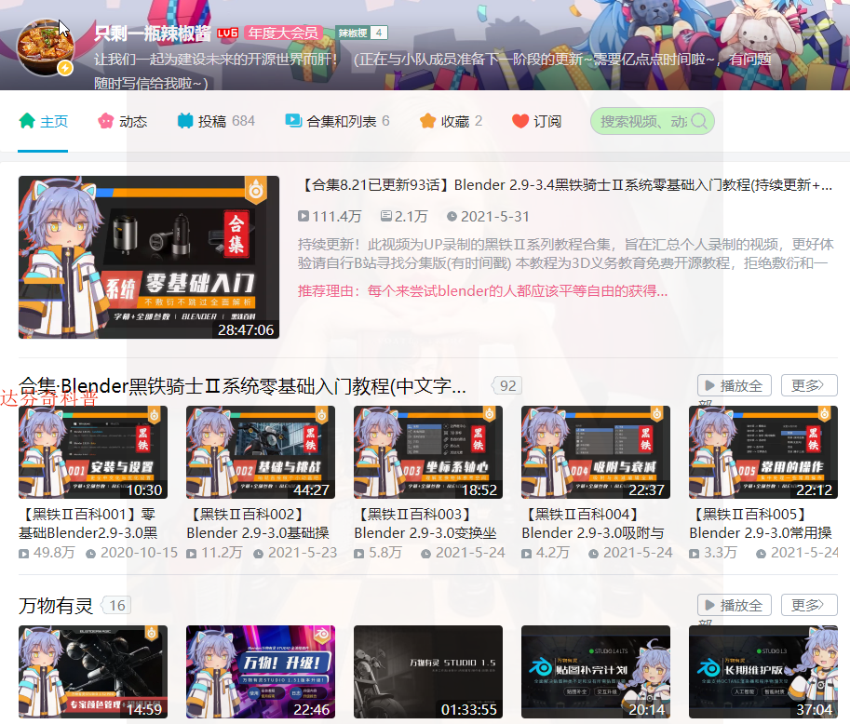Click the 推荐理由 recommendation text

482,291
